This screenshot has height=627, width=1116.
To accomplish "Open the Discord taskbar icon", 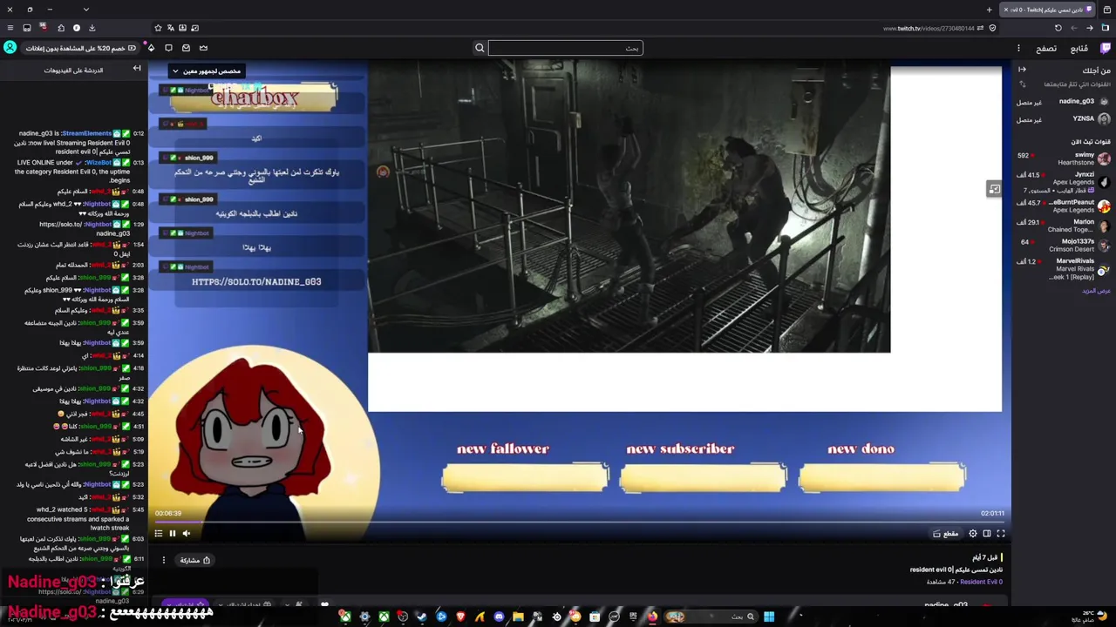I will pos(499,617).
